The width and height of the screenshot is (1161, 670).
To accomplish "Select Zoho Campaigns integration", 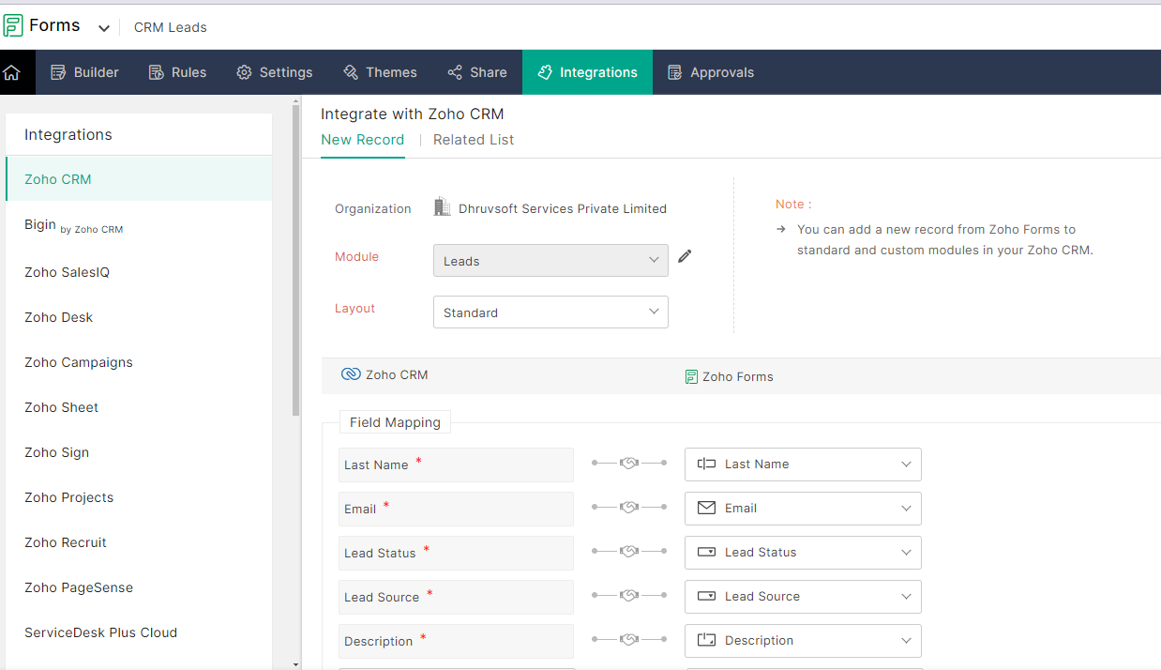I will [x=139, y=362].
